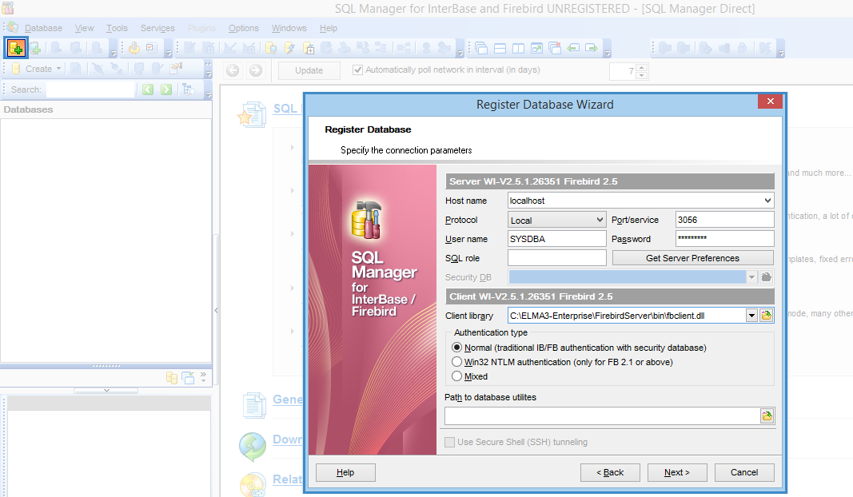Click the green right arrow next to Search
Screen dimensions: 853x497
click(166, 89)
